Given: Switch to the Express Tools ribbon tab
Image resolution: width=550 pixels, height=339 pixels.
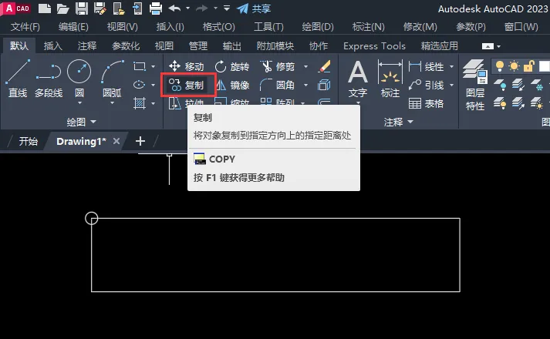Looking at the screenshot, I should click(x=374, y=46).
